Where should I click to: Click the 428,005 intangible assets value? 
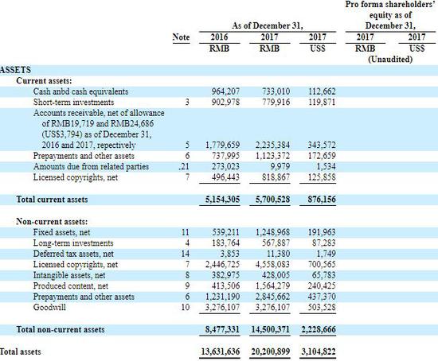[x=276, y=275]
